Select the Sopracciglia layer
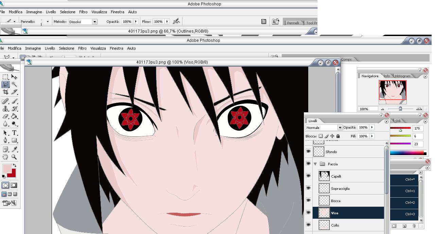 coord(340,188)
